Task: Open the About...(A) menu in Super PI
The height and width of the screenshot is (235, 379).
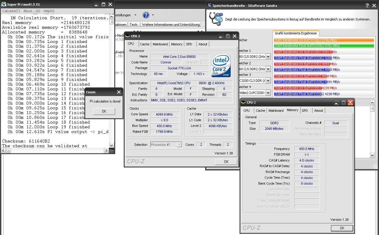Action: [32, 11]
